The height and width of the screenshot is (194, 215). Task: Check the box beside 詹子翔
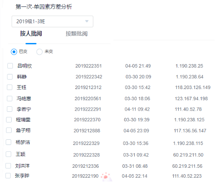tap(9, 130)
